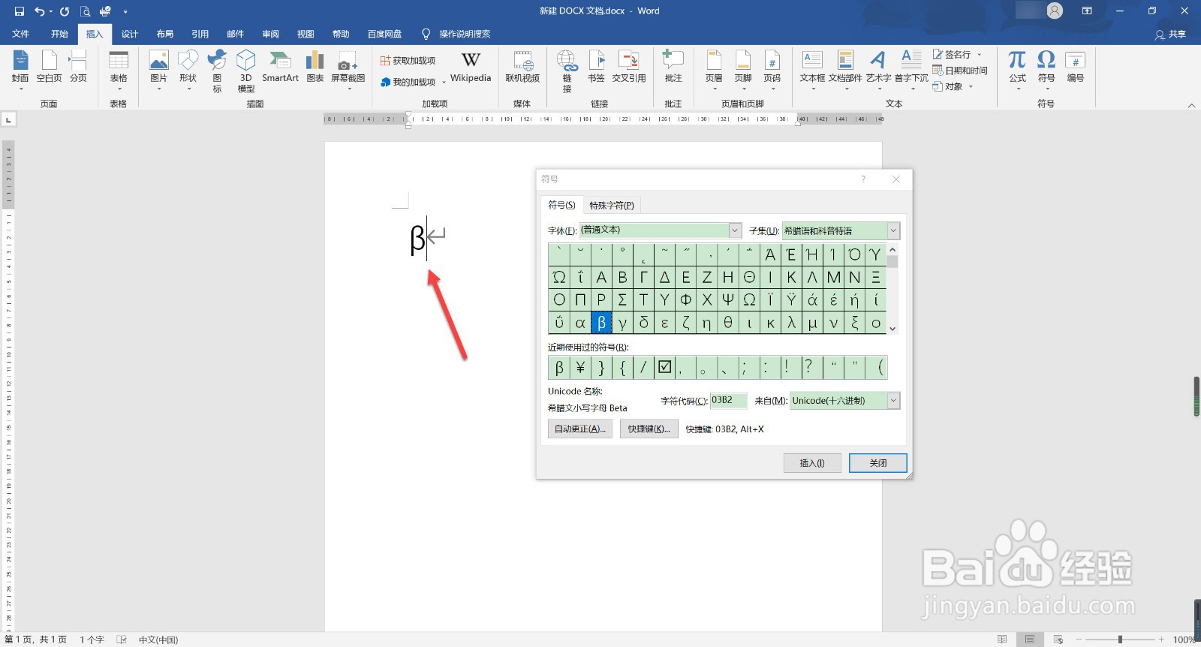The image size is (1201, 647).
Task: Click the Insert (插入) button in dialog
Action: pos(812,463)
